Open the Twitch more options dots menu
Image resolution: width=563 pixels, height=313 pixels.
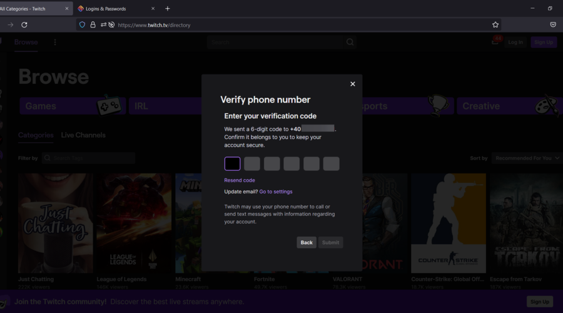pos(55,42)
